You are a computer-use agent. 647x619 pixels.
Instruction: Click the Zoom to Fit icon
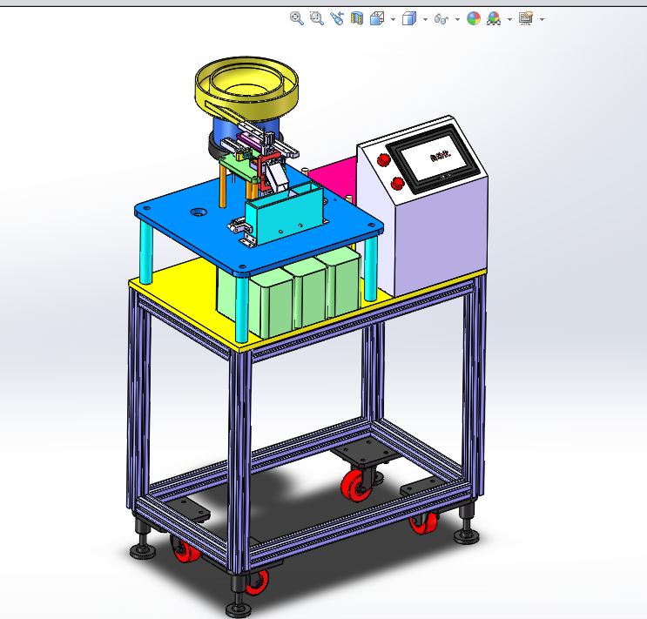[x=297, y=18]
